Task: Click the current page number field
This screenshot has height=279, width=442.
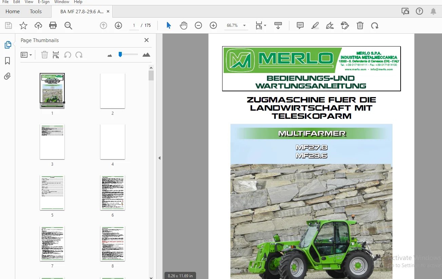Action: (x=134, y=25)
